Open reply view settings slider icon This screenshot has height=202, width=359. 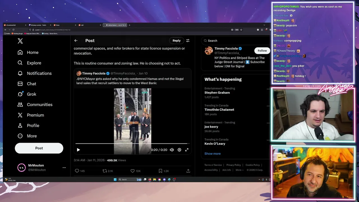[188, 41]
